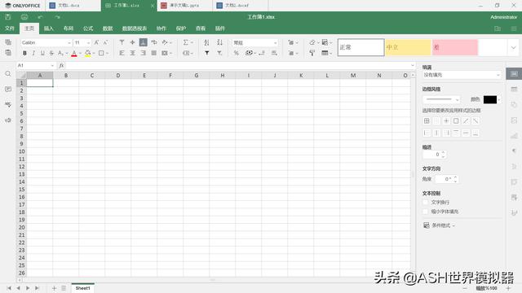Open the comments panel in left sidebar
The height and width of the screenshot is (293, 522).
pyautogui.click(x=8, y=89)
